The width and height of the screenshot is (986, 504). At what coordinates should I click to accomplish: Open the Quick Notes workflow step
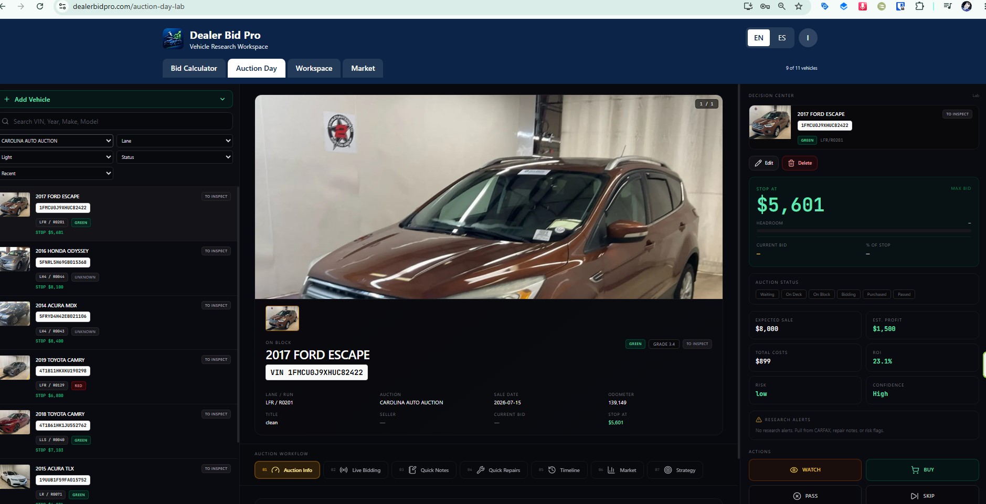pyautogui.click(x=424, y=470)
